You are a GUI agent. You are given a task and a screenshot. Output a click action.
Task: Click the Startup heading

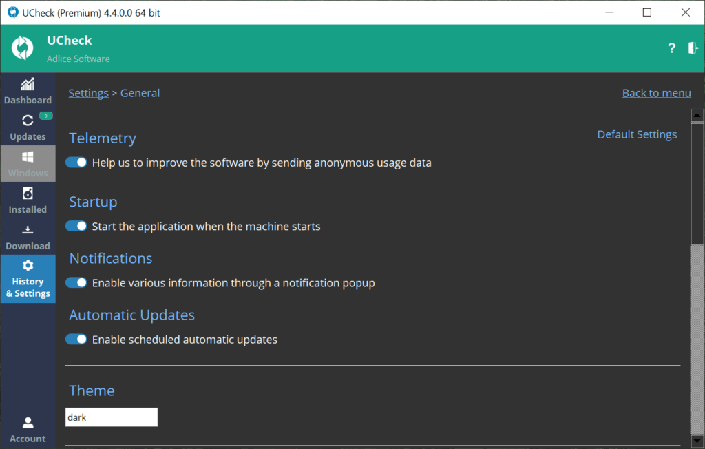93,202
